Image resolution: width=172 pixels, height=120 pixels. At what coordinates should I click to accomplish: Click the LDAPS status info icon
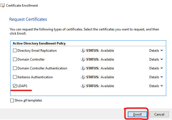[82, 86]
